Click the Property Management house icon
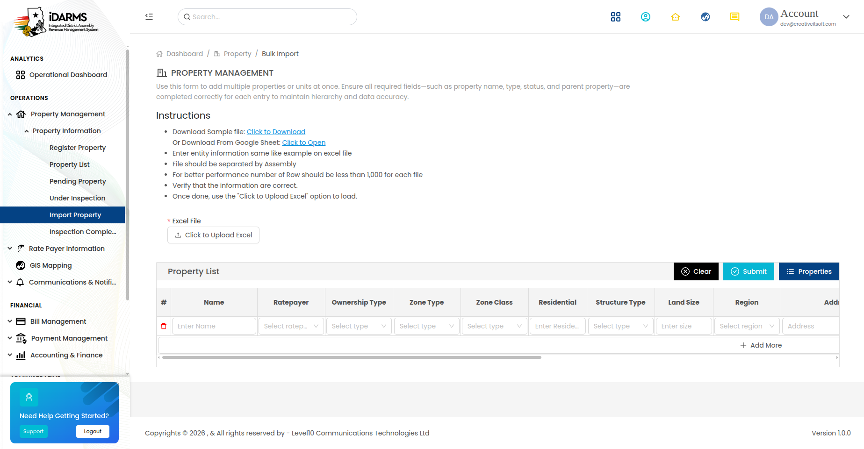 21,114
